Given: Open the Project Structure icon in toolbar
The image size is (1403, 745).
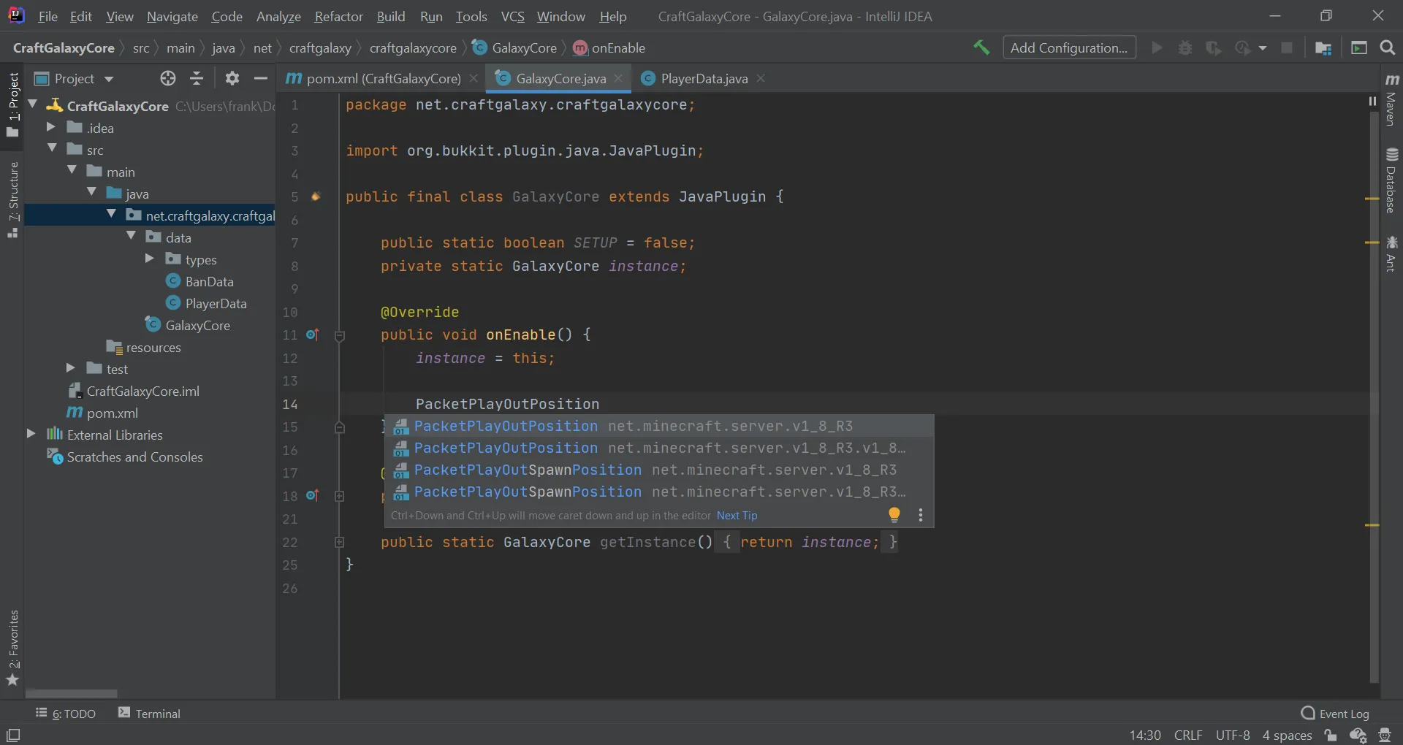Looking at the screenshot, I should click(x=1323, y=48).
